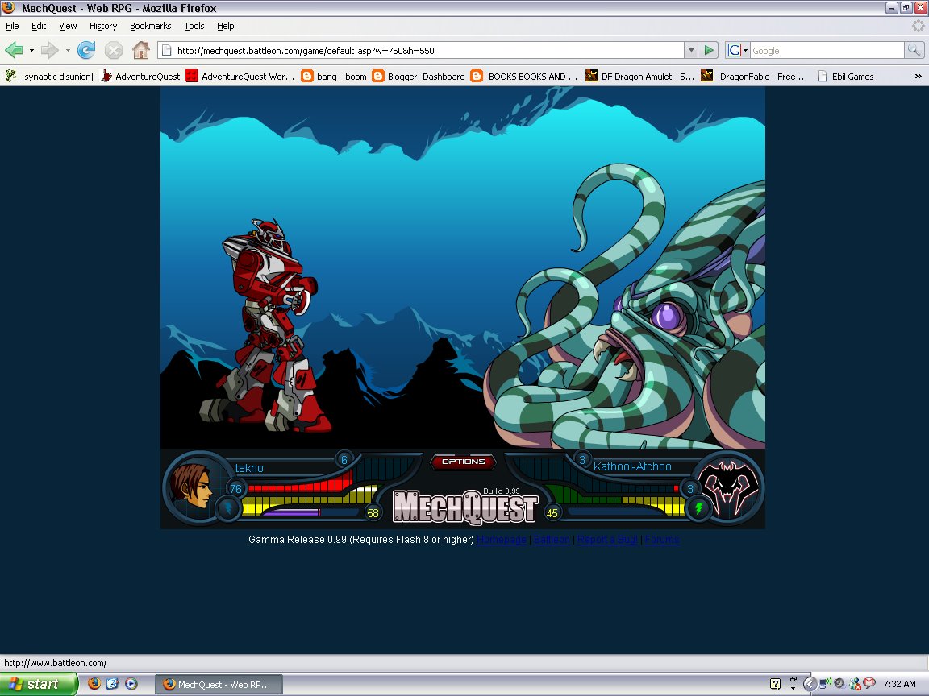
Task: Click the search magnifier icon
Action: (914, 50)
